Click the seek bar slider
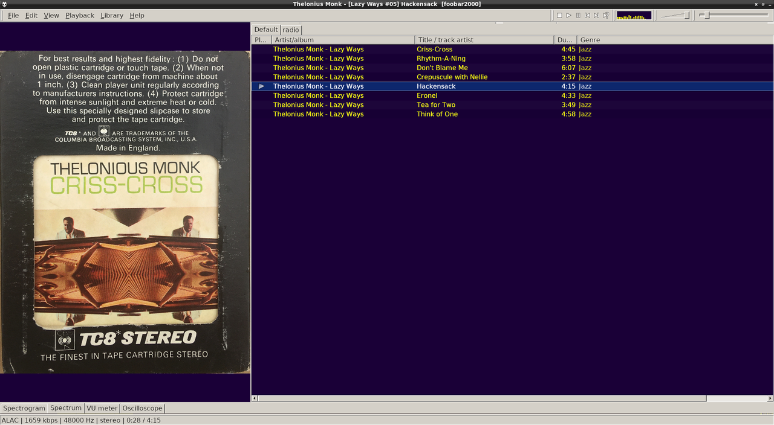 click(x=734, y=15)
